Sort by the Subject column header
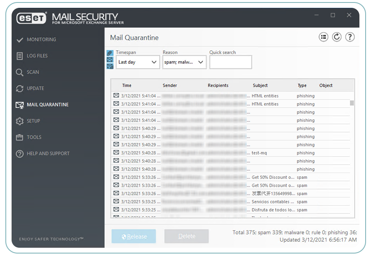 (x=260, y=85)
